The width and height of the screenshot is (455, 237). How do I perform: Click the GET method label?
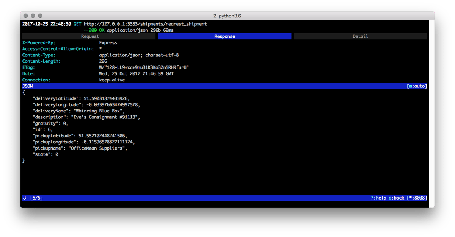tap(77, 23)
